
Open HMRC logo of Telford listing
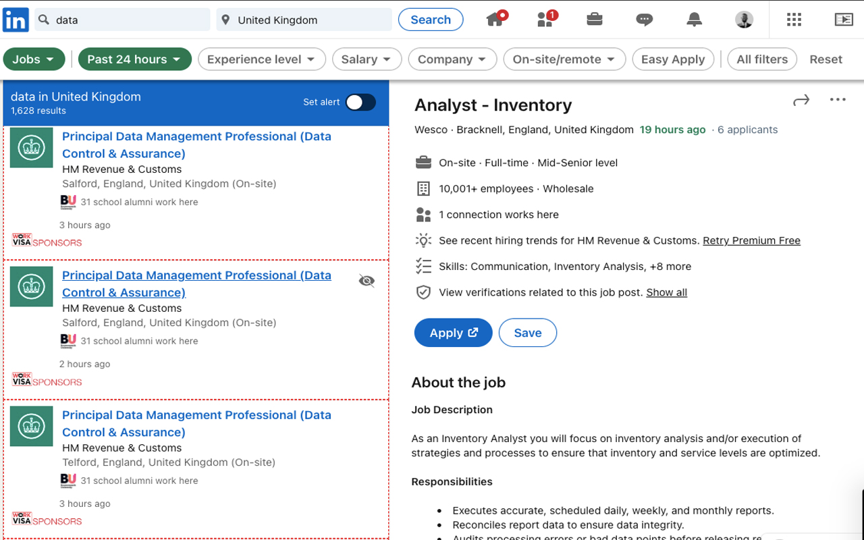(x=32, y=426)
